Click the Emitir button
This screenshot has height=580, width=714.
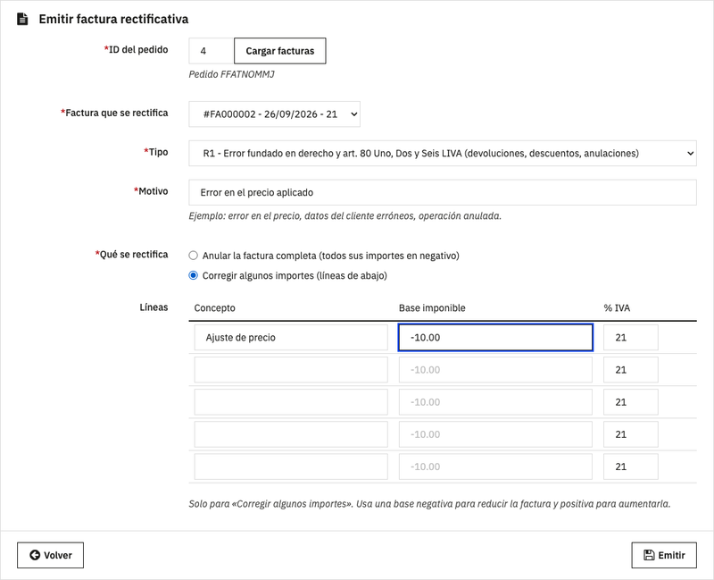[664, 555]
